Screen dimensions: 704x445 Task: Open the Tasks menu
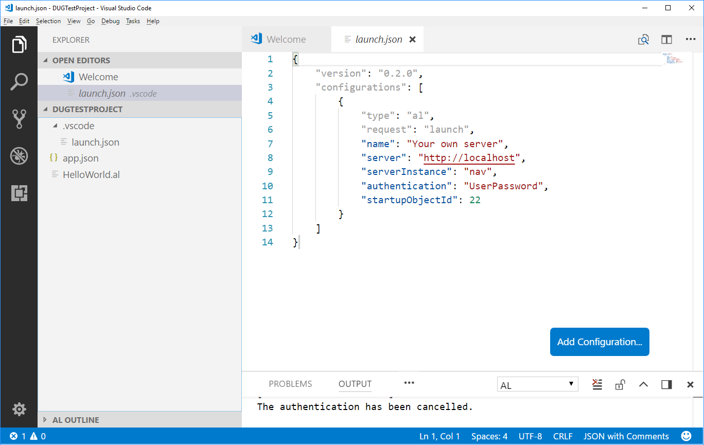133,21
